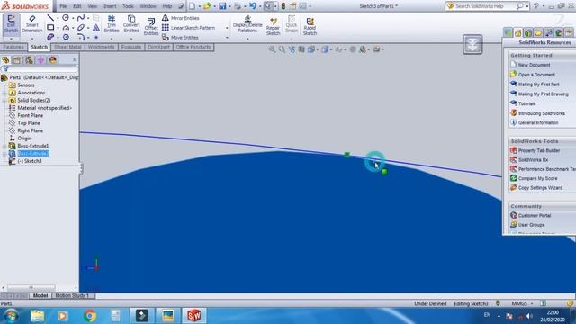Select Front Plane in feature tree

[30, 115]
